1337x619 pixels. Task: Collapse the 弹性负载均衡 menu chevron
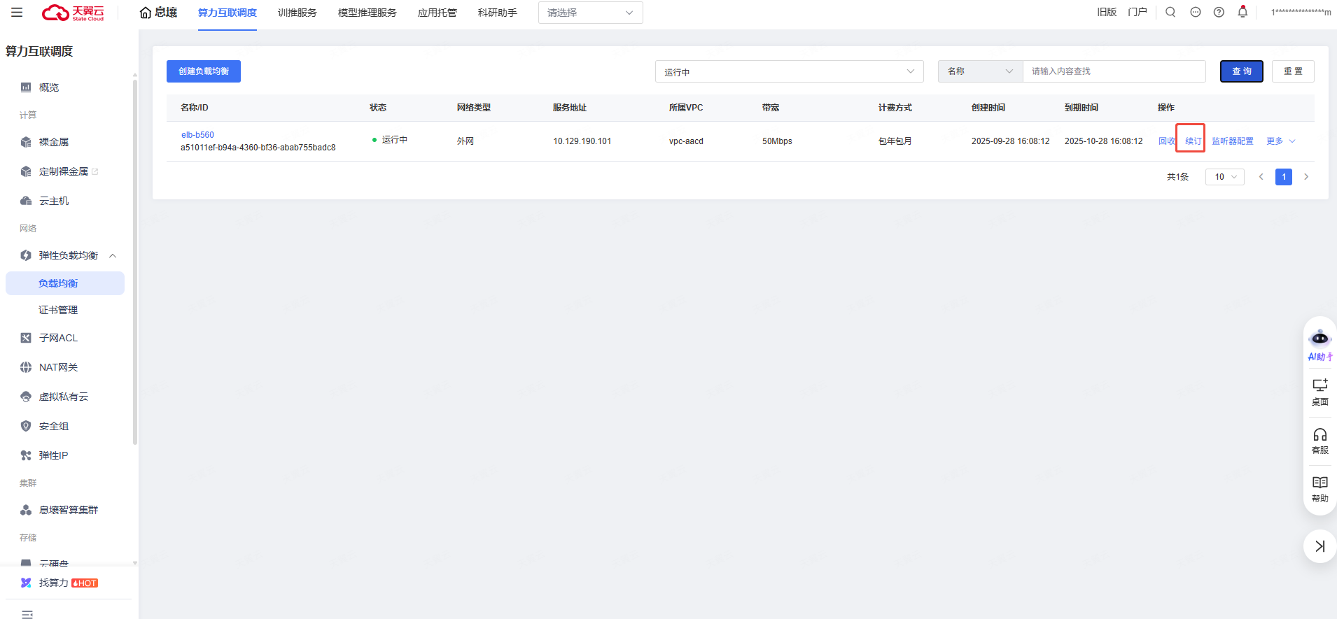(113, 255)
